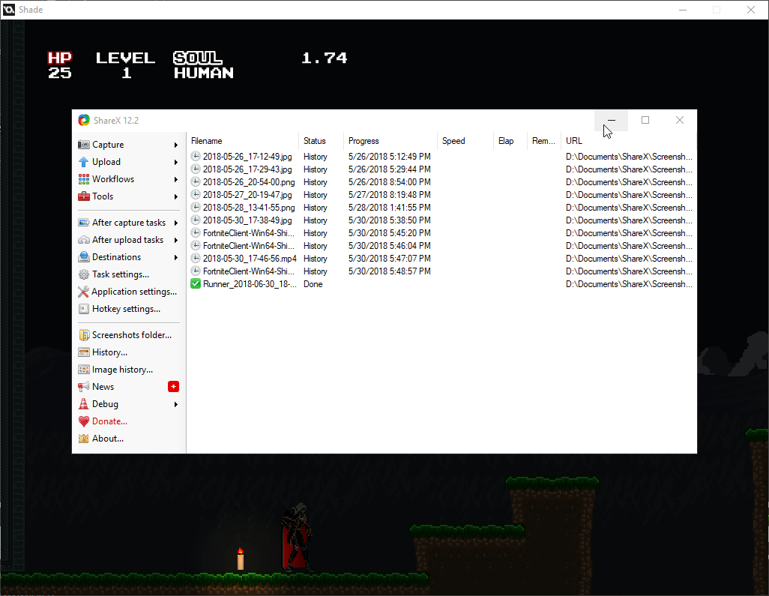Click the Speed column header
Image resolution: width=769 pixels, height=596 pixels.
(x=465, y=141)
